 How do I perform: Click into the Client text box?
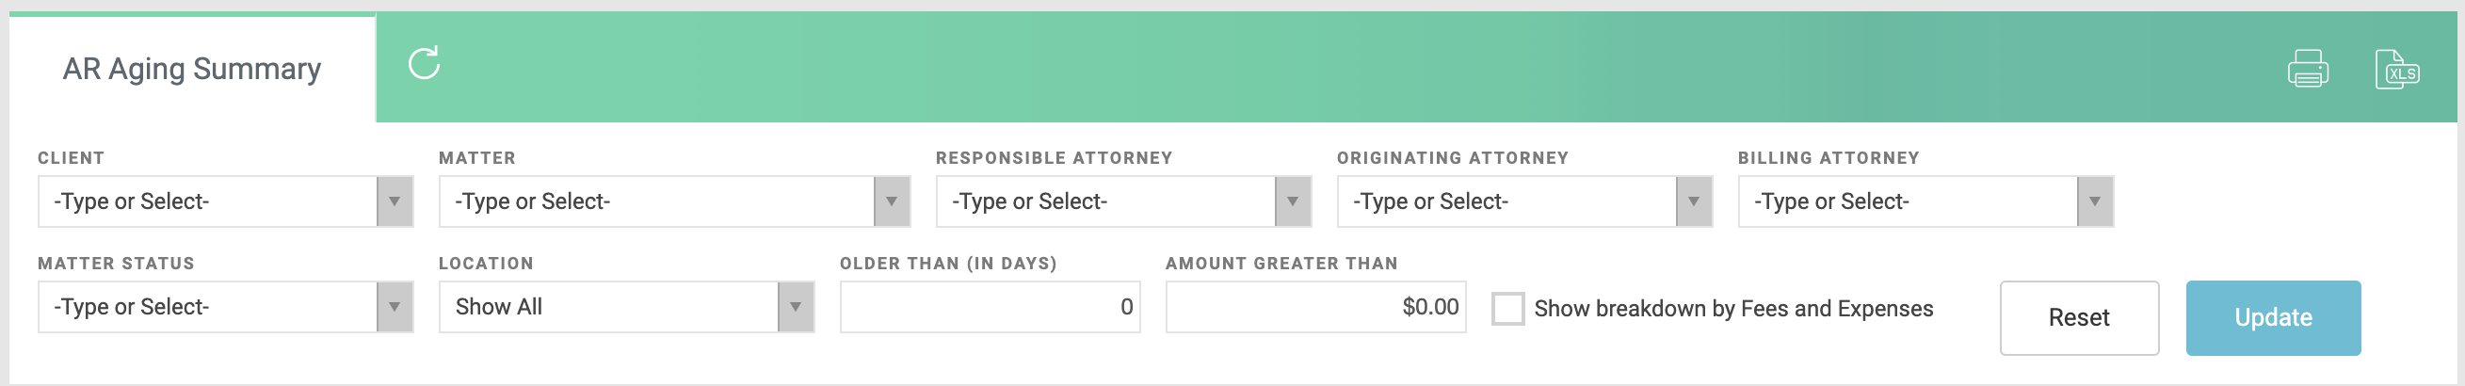click(x=207, y=202)
